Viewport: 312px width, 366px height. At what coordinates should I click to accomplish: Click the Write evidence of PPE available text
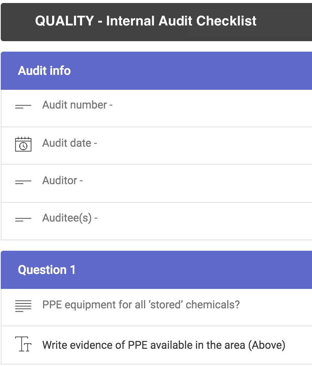pos(164,345)
